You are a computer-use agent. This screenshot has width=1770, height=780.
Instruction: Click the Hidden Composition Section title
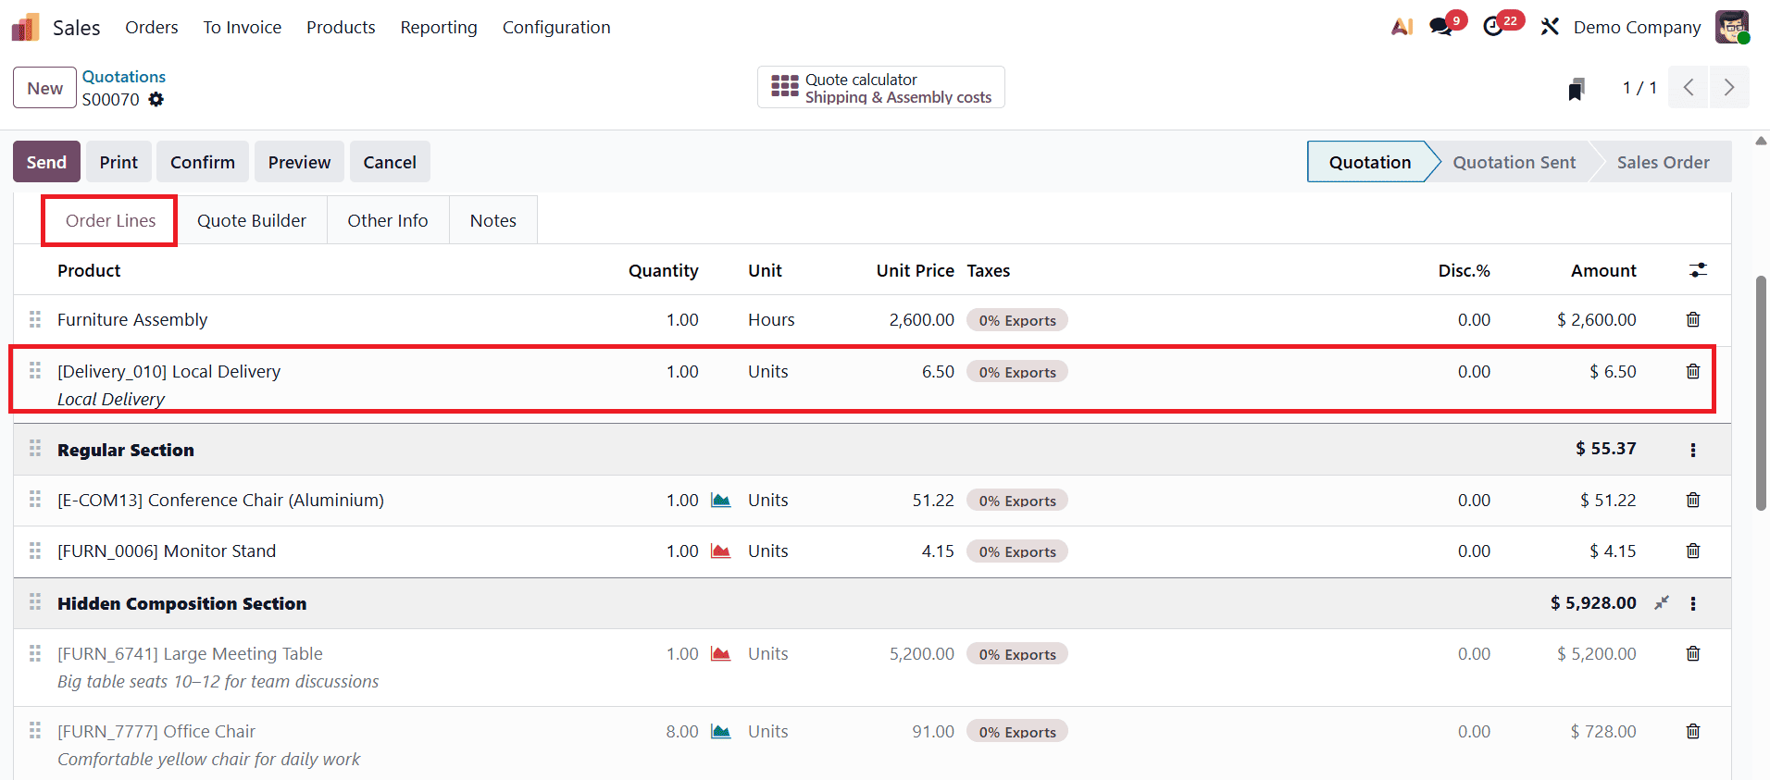[x=181, y=603]
